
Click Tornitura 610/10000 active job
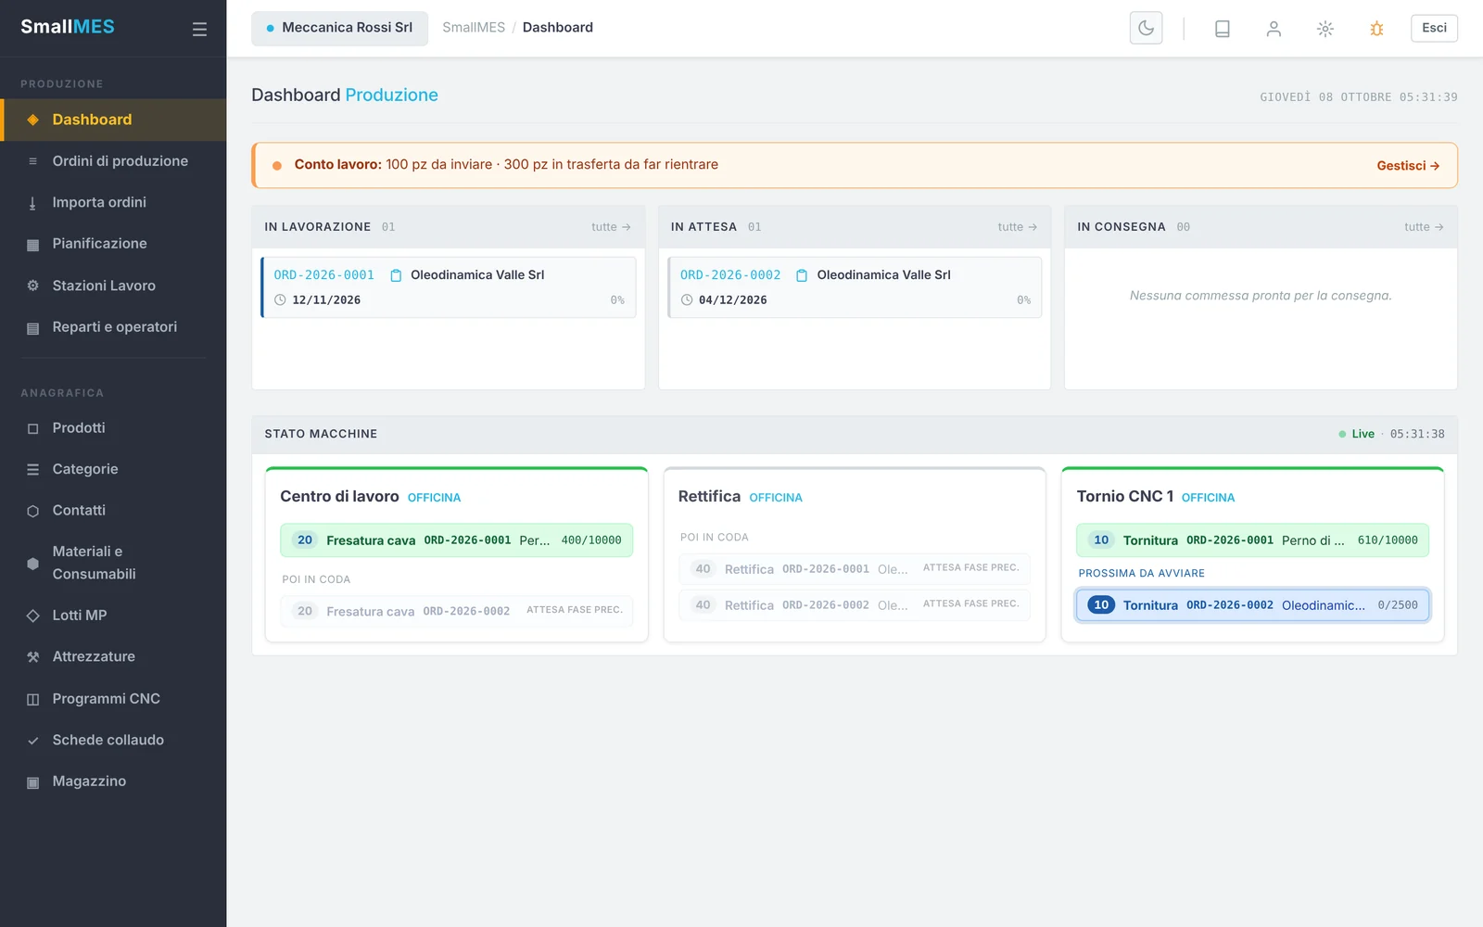(x=1252, y=540)
